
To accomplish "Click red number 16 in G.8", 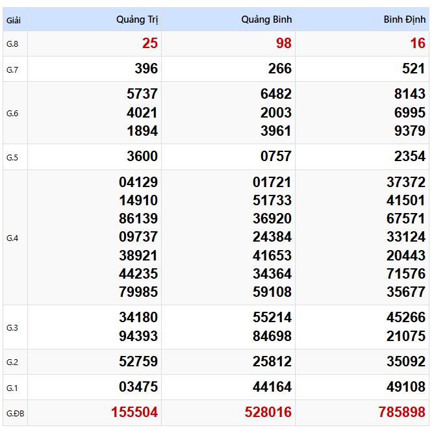I will 418,44.
